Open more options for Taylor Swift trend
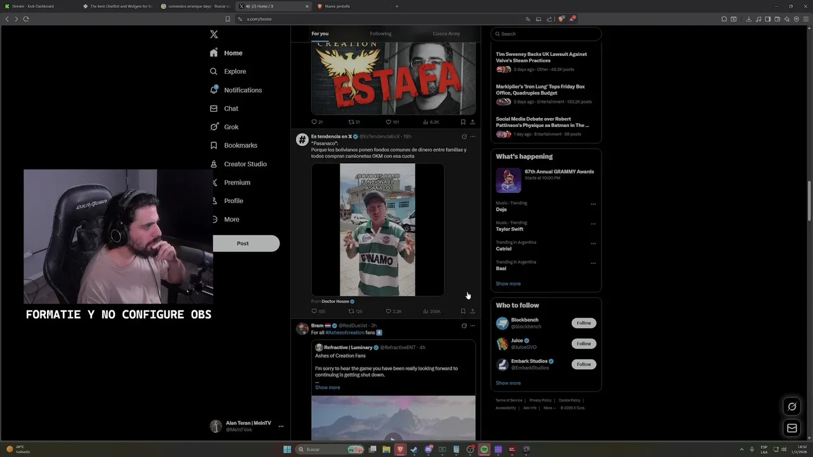This screenshot has width=813, height=457. pyautogui.click(x=593, y=224)
